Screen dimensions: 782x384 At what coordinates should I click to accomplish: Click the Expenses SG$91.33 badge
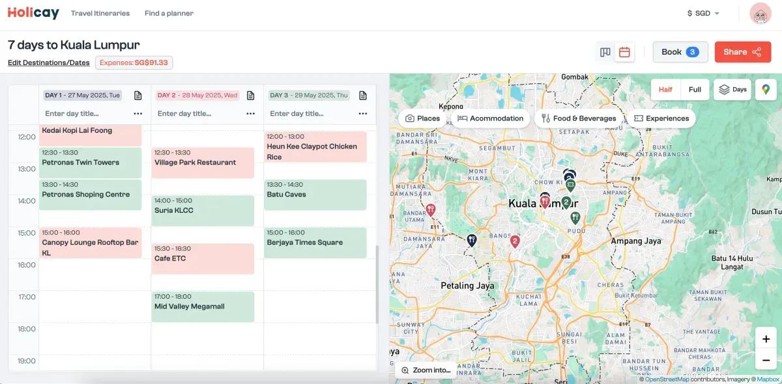point(134,63)
